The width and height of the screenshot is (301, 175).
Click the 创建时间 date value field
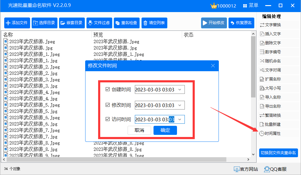[x=160, y=90]
